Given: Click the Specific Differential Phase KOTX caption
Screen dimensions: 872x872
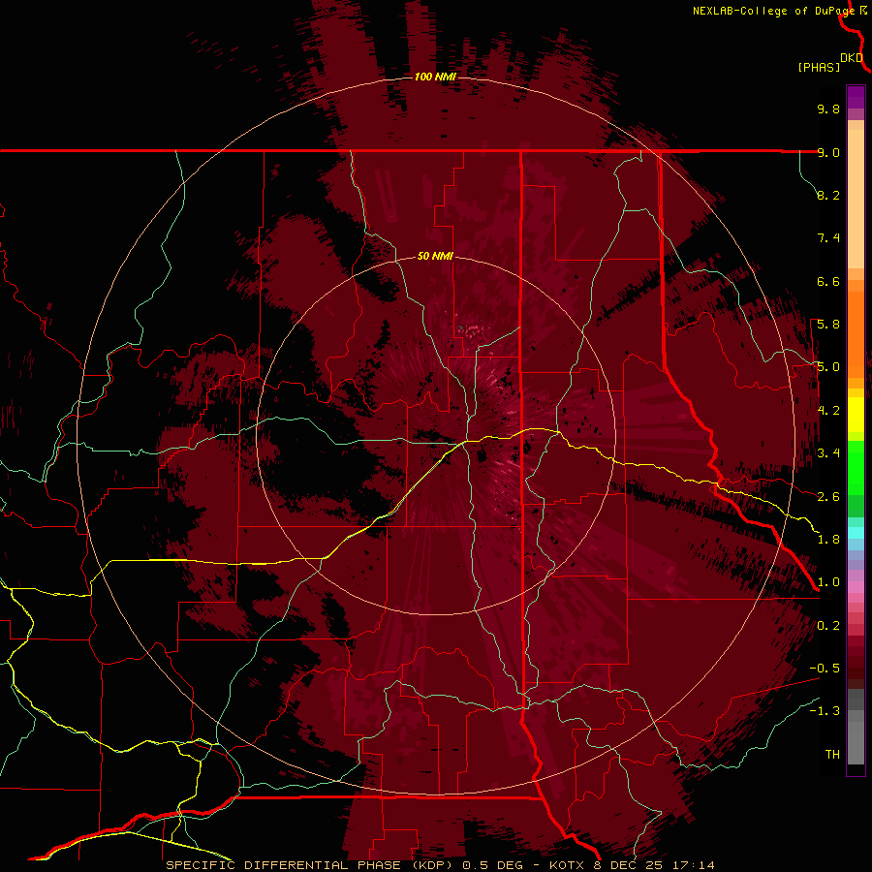Looking at the screenshot, I should [x=440, y=865].
